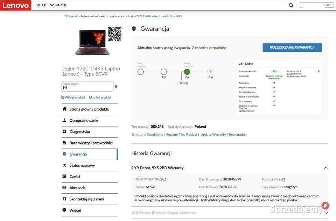Click the contact icon beside Skontaktuj się z nami
Screen dimensions: 336x221
[x=64, y=199]
